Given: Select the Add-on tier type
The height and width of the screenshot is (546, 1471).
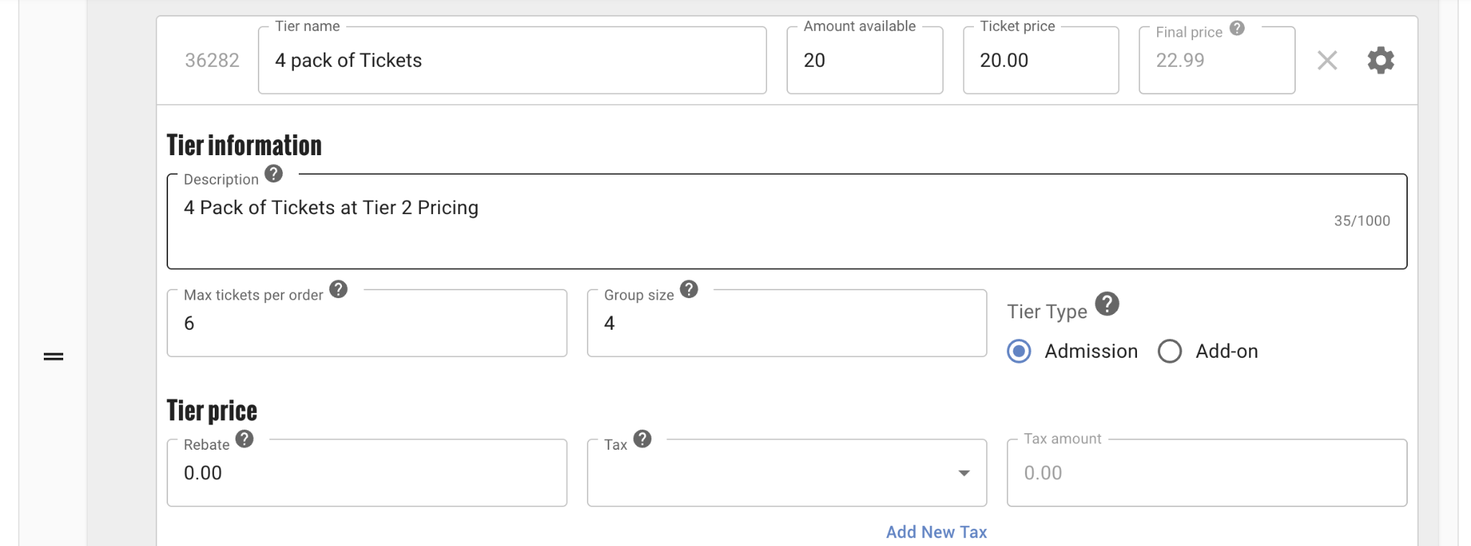Looking at the screenshot, I should click(1169, 351).
